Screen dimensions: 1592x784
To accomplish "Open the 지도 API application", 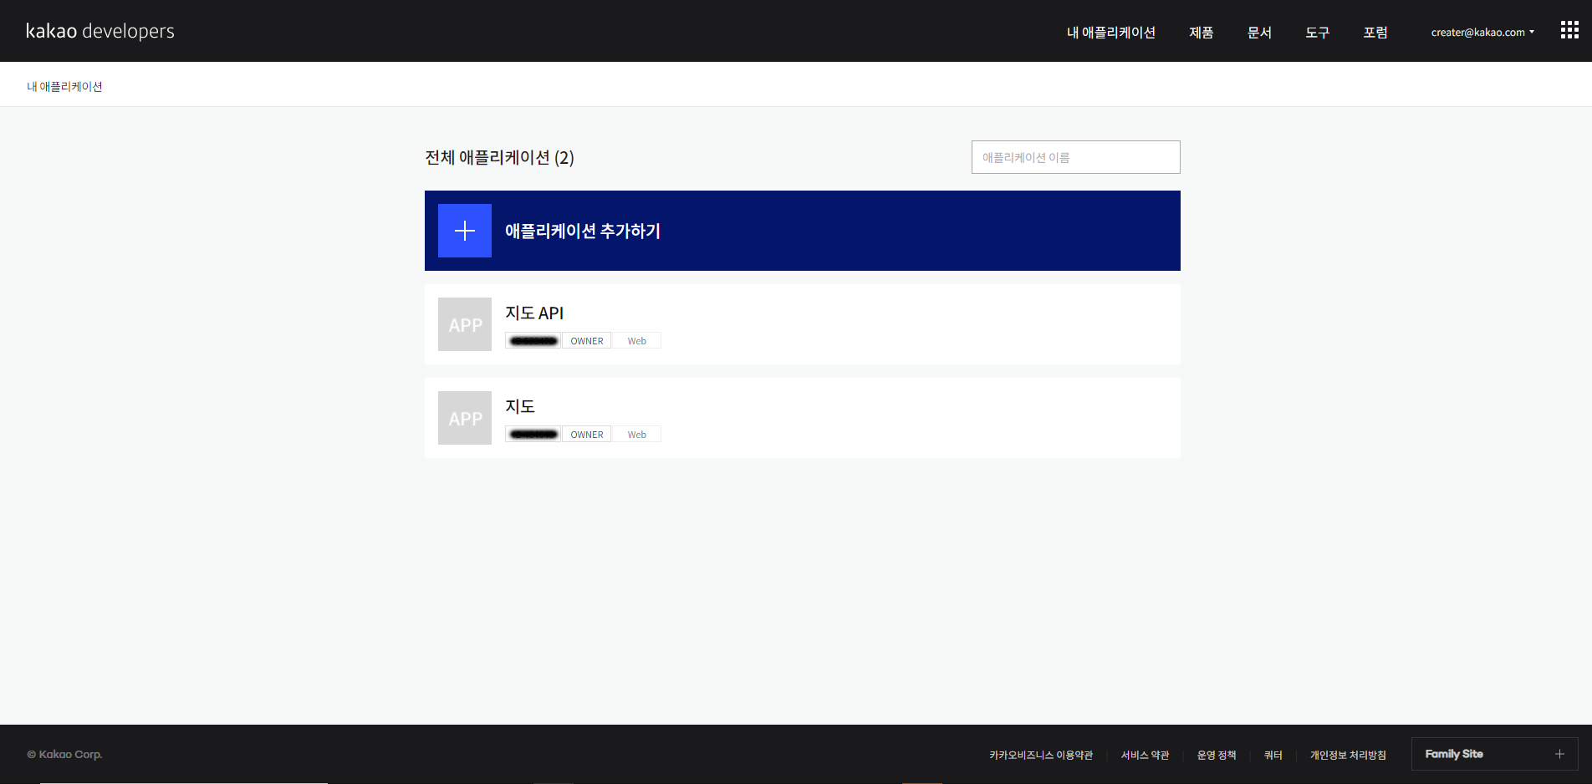I will tap(803, 324).
